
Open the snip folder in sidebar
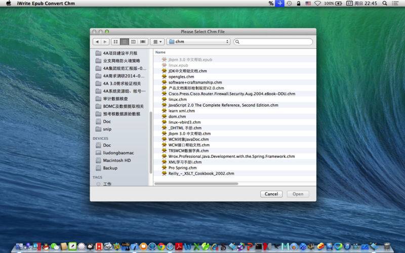(x=107, y=129)
